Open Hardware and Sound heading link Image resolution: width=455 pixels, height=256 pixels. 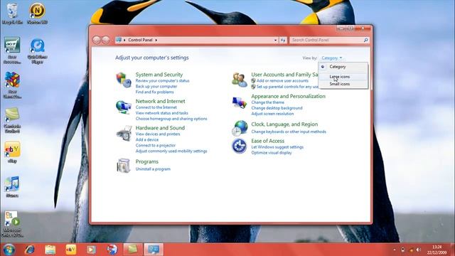pos(160,128)
